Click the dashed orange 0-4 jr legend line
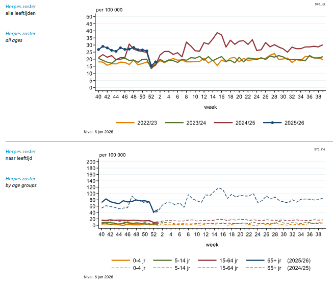Image resolution: width=334 pixels, height=285 pixels. (x=120, y=268)
